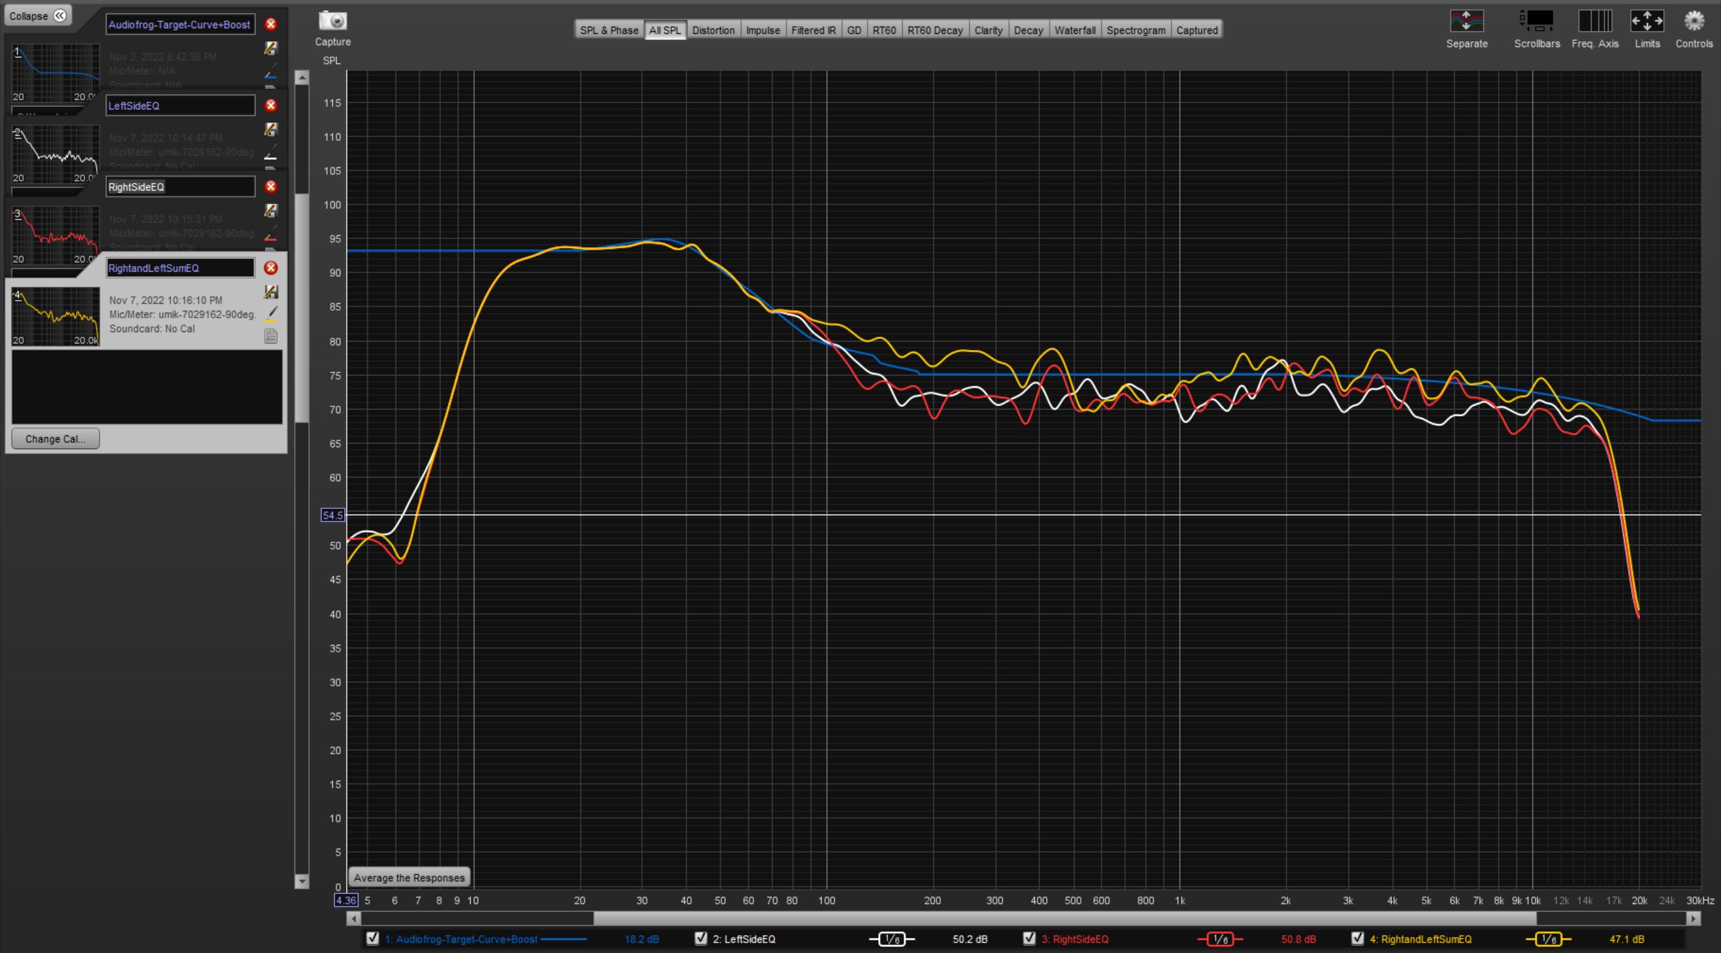Open the Captured tab
The height and width of the screenshot is (953, 1721).
click(x=1196, y=30)
